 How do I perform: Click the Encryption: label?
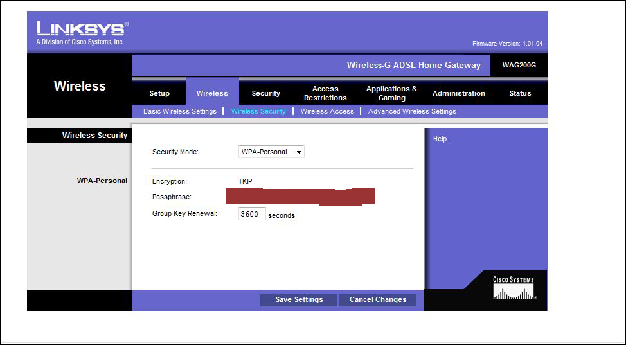tap(170, 181)
